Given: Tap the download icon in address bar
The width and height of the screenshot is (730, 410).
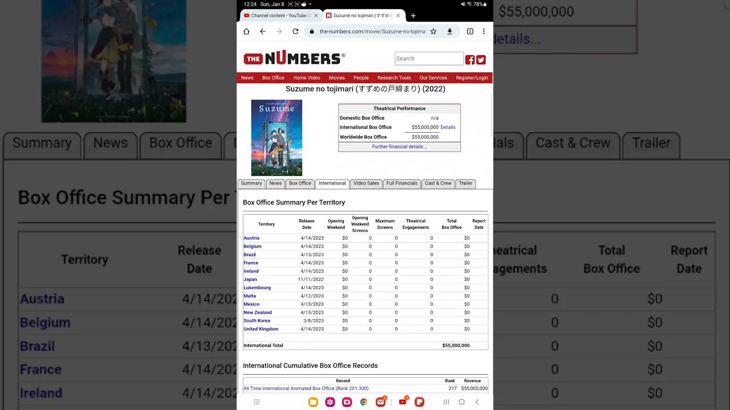Looking at the screenshot, I should tap(449, 31).
